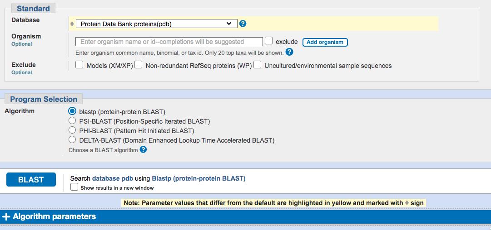This screenshot has width=491, height=230.
Task: Click the Add organism button
Action: pos(325,42)
